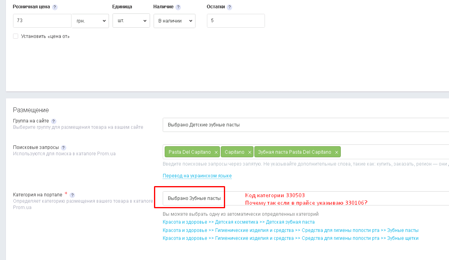Remove the Capitano search tag
Screen dimensions: 449x260
pos(250,153)
